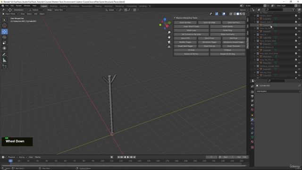
Task: Toggle X-ray mode in viewport header
Action: coord(231,14)
